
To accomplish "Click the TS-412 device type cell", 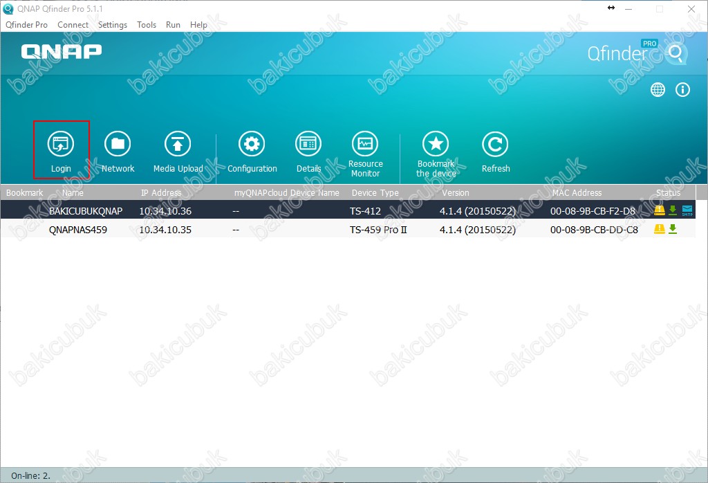I will coord(365,210).
